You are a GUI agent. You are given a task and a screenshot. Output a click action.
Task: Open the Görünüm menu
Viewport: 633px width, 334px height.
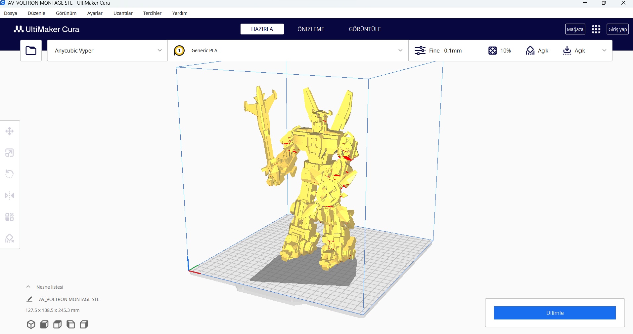pyautogui.click(x=66, y=13)
